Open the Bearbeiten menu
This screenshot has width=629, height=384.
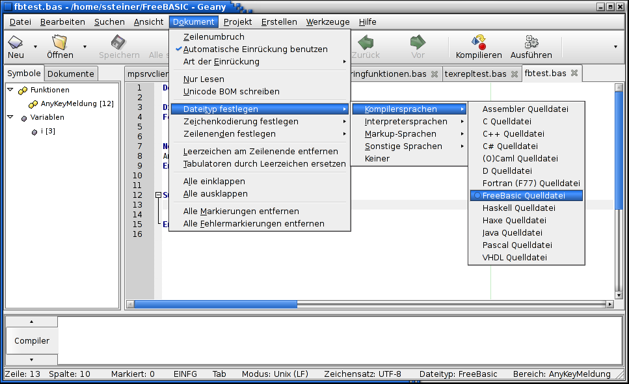point(62,22)
